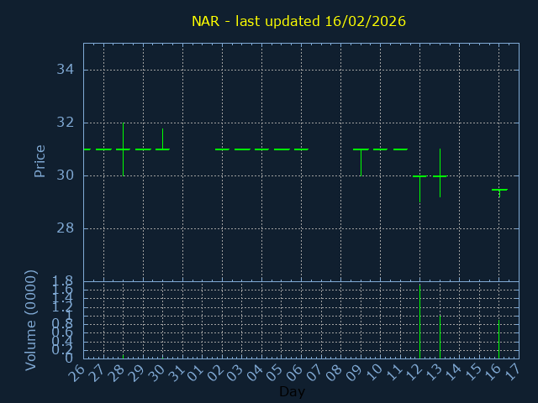Click the price bar for day 04

[261, 149]
